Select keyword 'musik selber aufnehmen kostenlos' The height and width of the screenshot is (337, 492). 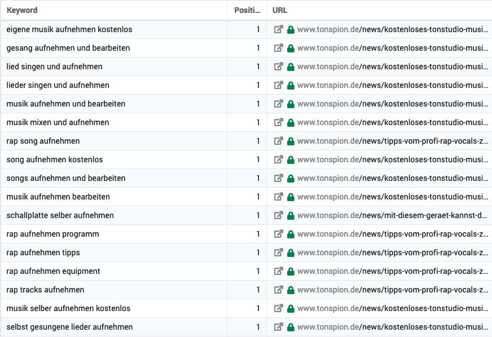click(x=68, y=308)
